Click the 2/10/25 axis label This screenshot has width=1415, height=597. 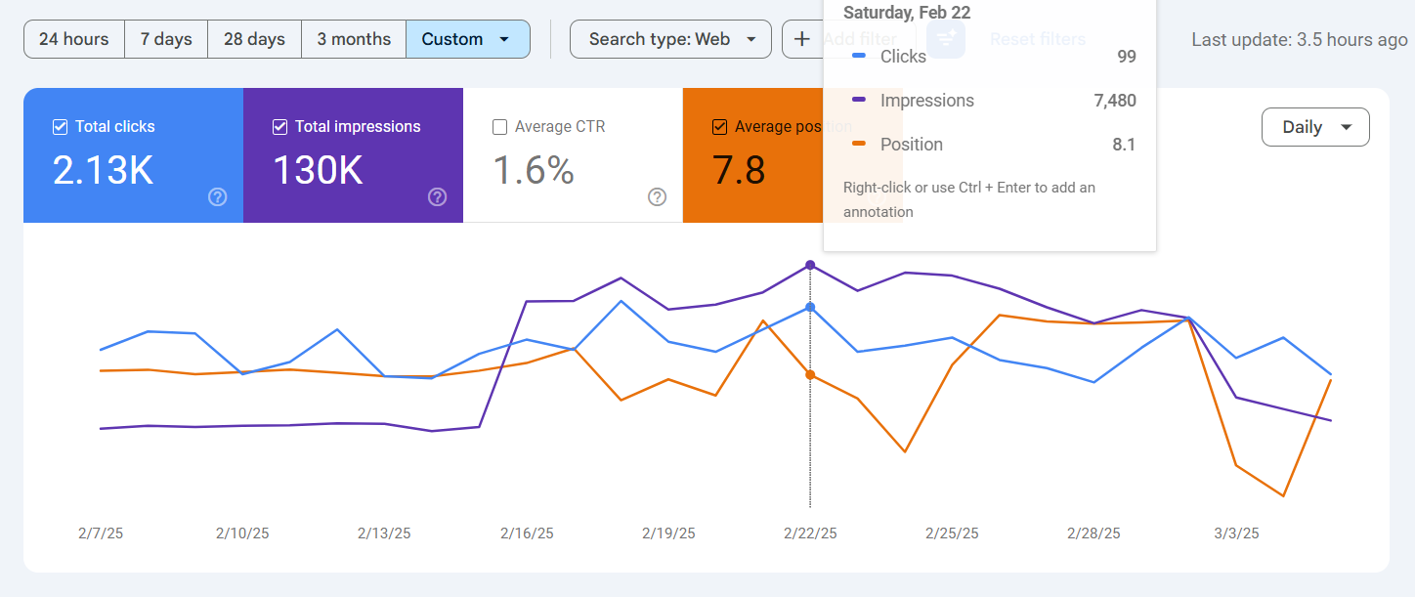242,533
